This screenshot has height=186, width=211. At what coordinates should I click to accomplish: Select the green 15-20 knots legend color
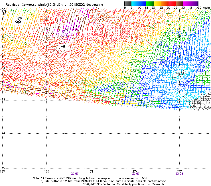point(150,3)
